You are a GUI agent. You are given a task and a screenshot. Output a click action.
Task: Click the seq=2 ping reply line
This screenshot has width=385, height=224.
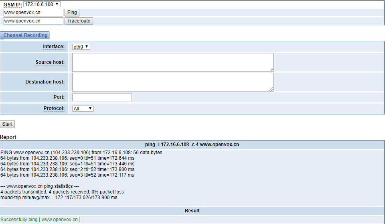[x=67, y=169]
